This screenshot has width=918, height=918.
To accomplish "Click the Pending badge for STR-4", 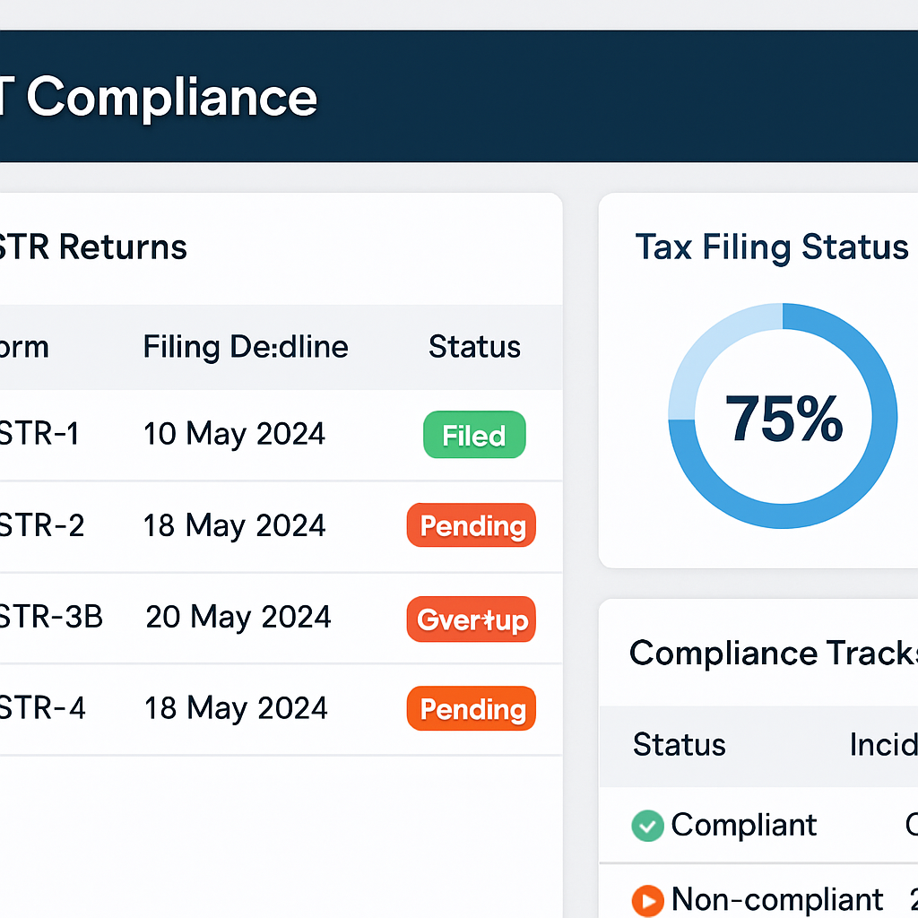I will click(472, 708).
